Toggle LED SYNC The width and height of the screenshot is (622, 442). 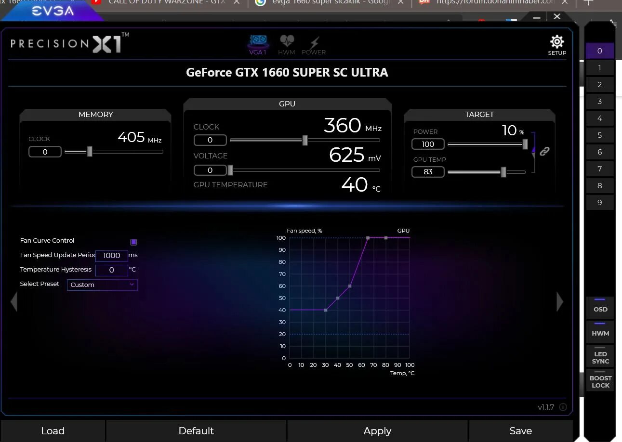point(600,355)
